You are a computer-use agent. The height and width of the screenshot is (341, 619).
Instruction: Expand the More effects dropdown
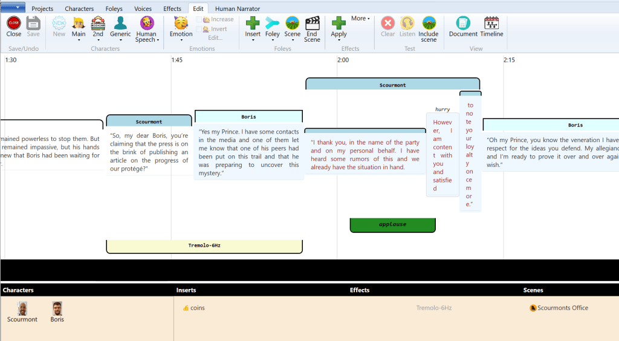tap(360, 19)
